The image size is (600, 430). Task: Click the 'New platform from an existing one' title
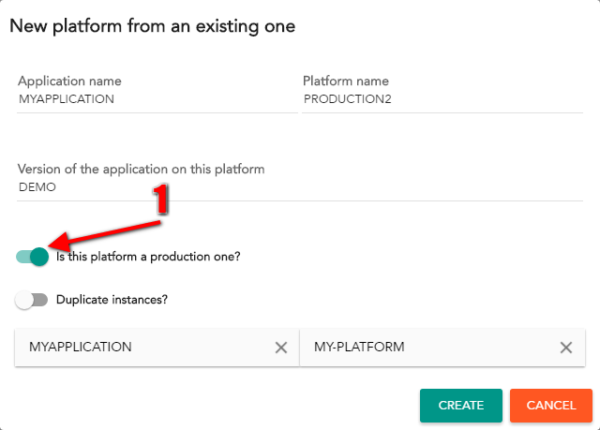(152, 26)
